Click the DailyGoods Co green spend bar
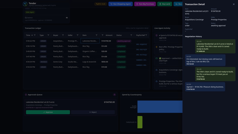Viewport: 238px width, 134px height. [x=140, y=122]
